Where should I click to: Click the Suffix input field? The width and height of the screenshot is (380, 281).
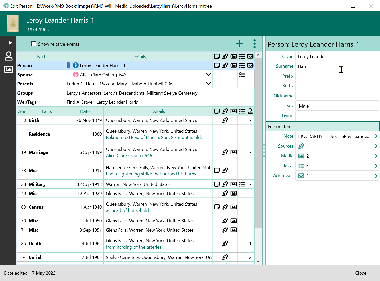click(x=337, y=86)
